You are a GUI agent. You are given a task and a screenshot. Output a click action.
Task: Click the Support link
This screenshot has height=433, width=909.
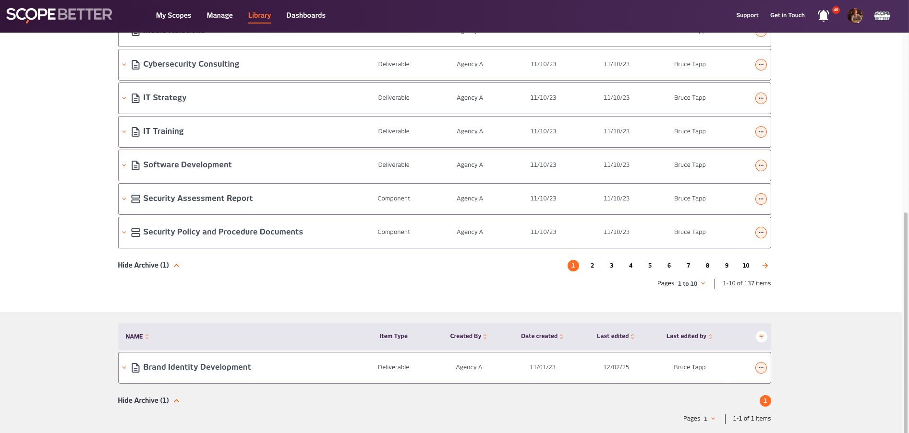tap(747, 15)
